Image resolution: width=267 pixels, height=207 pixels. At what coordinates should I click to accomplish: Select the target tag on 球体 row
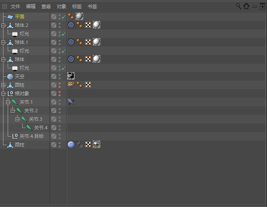[71, 59]
